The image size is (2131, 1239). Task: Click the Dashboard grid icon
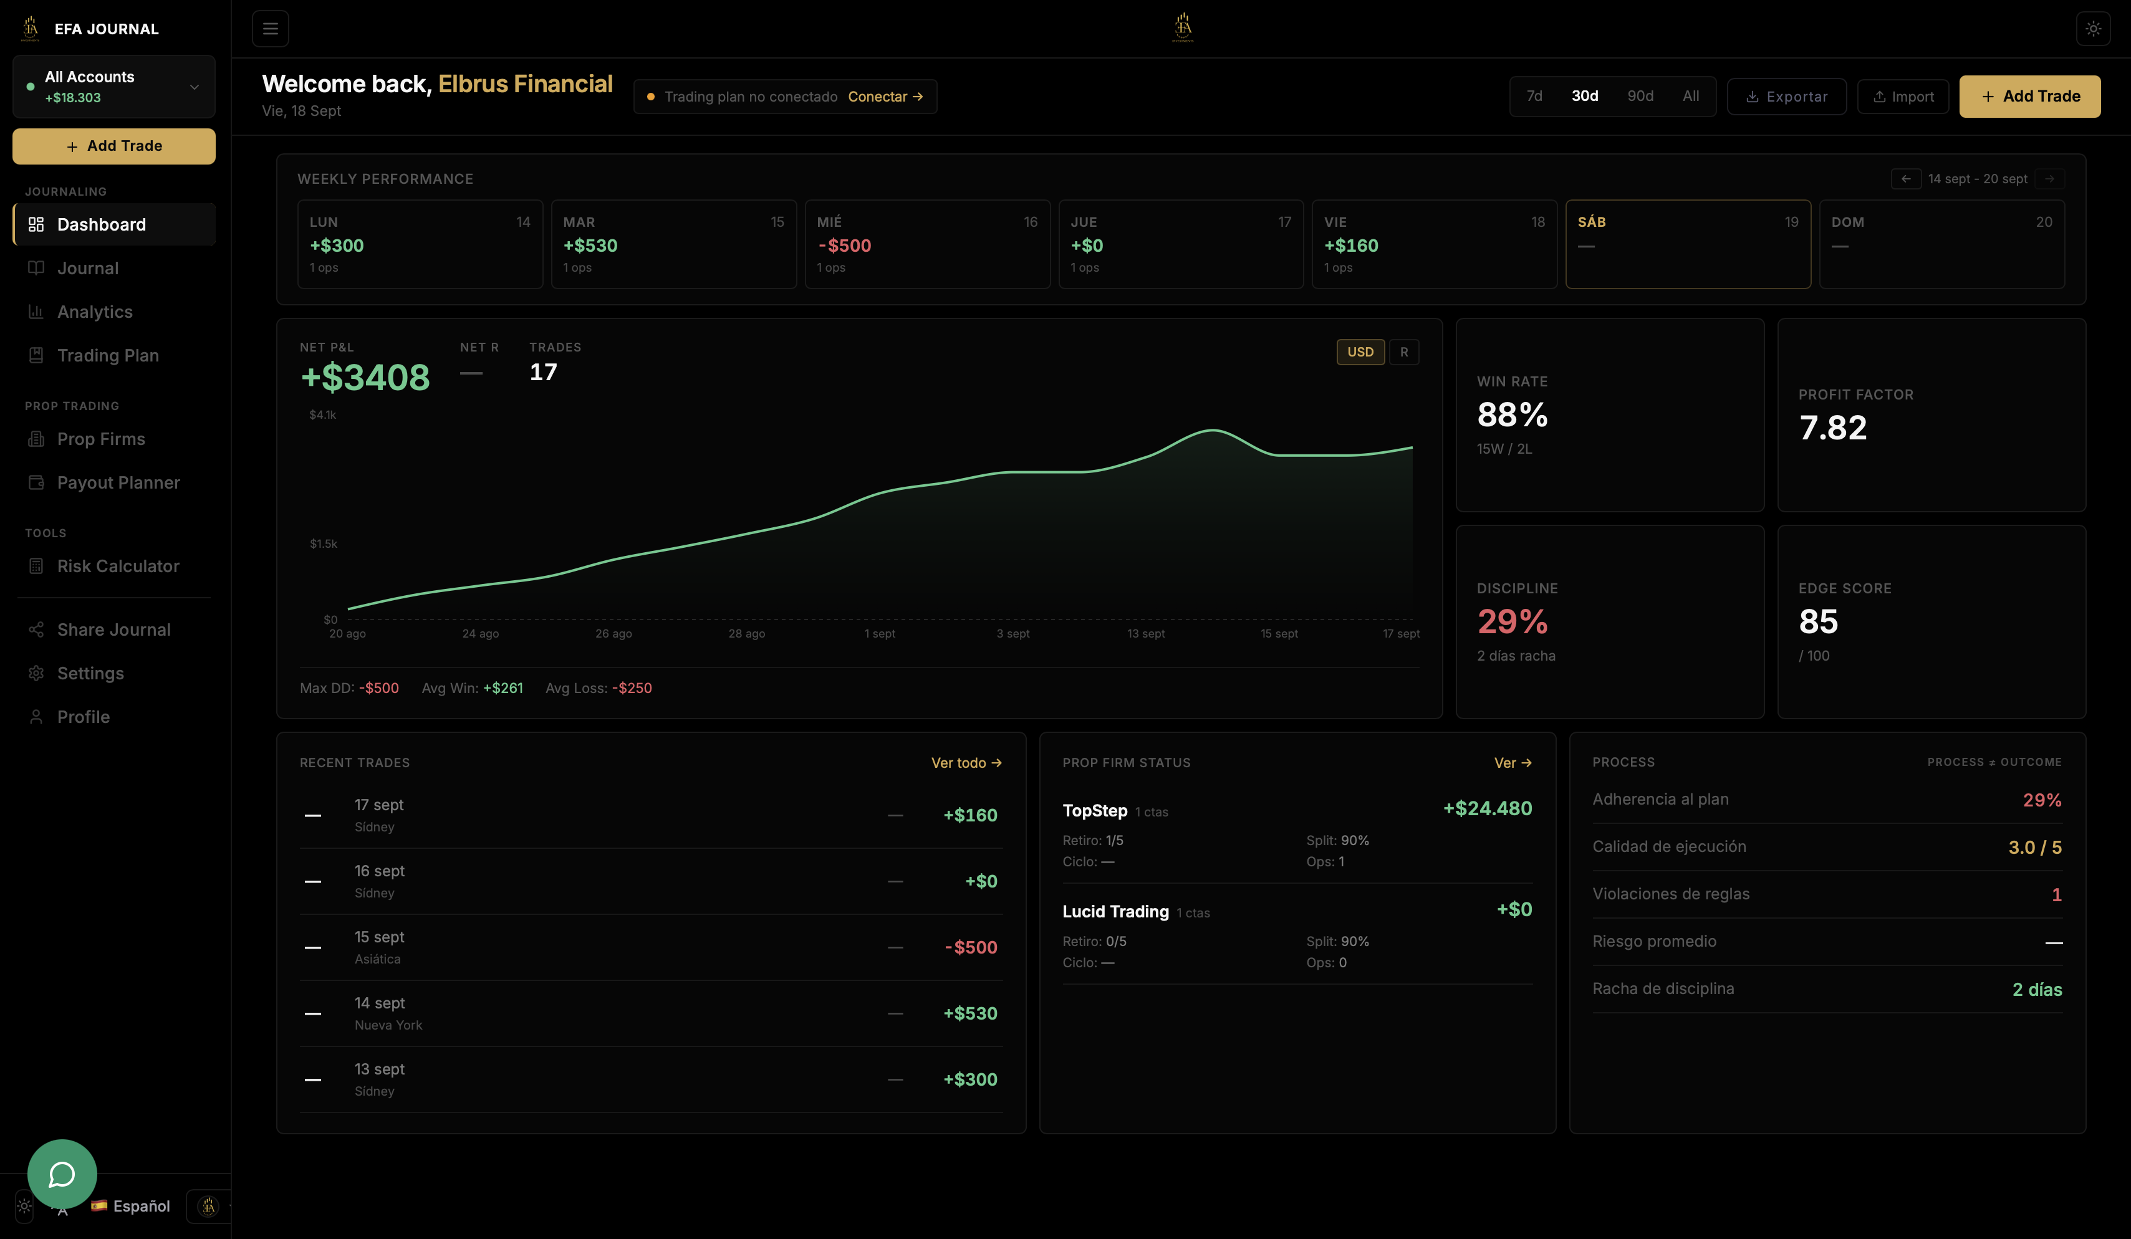36,225
